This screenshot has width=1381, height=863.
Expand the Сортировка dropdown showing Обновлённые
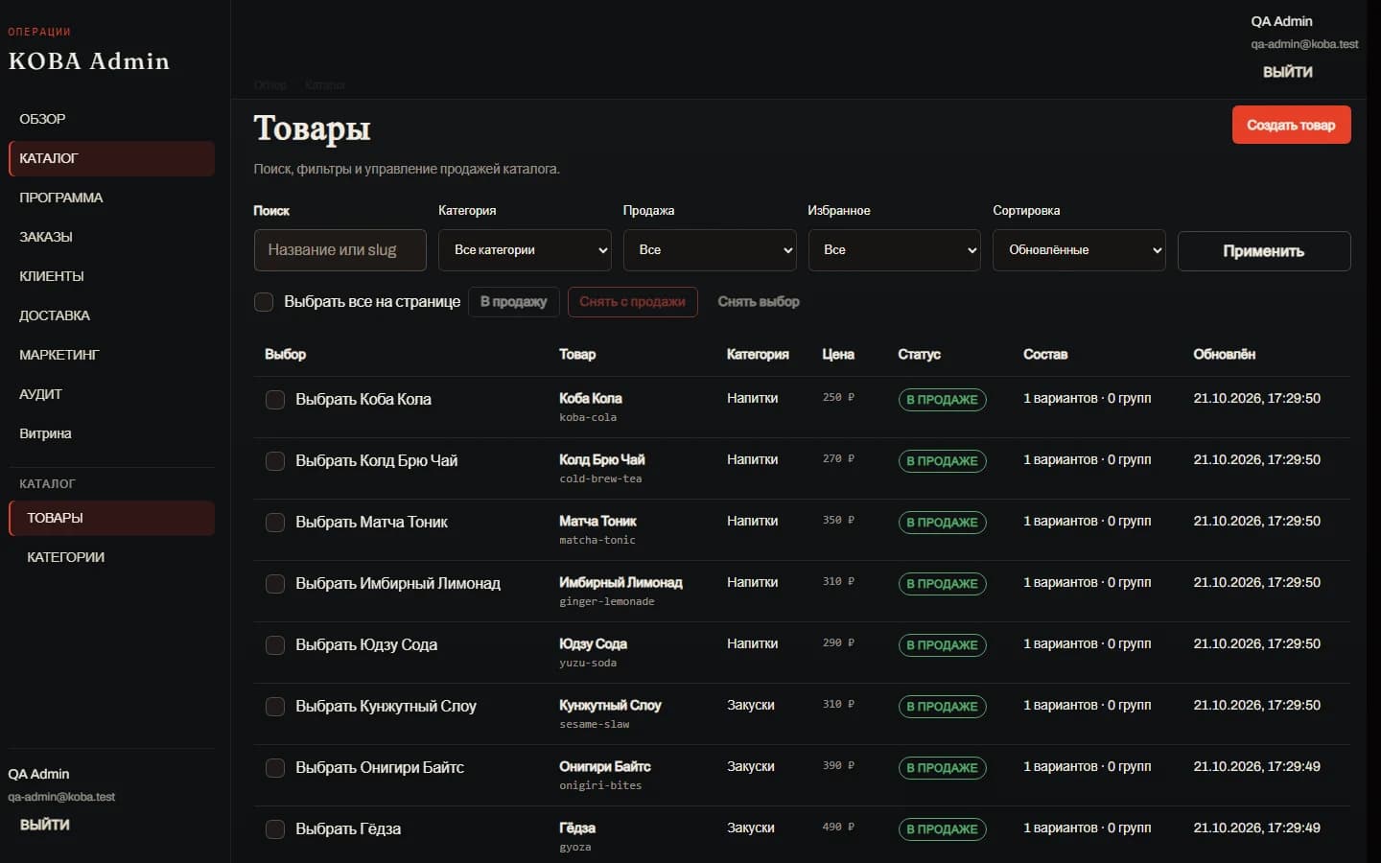click(1079, 250)
